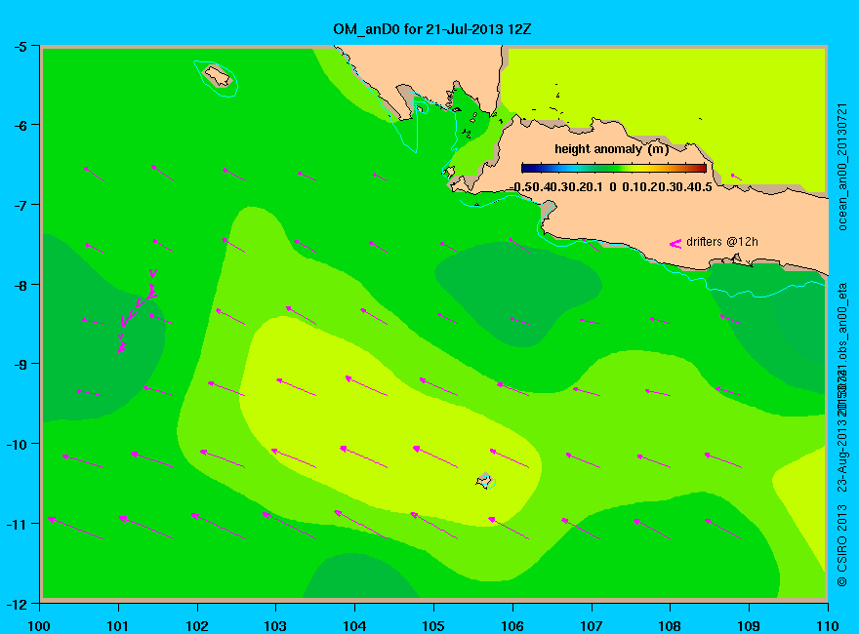The height and width of the screenshot is (634, 859).
Task: Select Enggano Island outlined in cyan
Action: (x=217, y=77)
